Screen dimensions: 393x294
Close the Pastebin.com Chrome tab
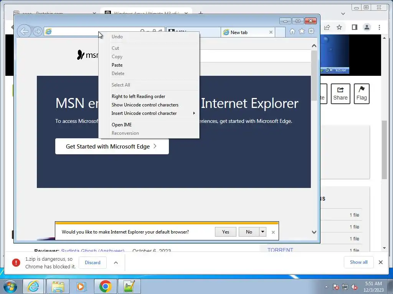(94, 13)
